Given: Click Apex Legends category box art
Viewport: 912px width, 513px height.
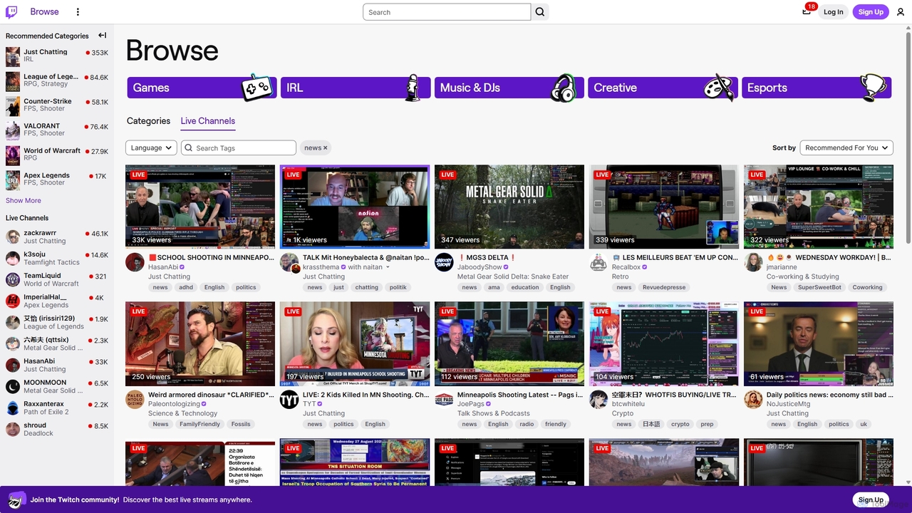Looking at the screenshot, I should (x=13, y=180).
